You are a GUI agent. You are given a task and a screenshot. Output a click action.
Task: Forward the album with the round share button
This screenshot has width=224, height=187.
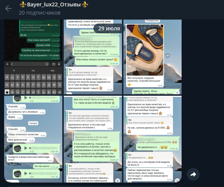click(x=193, y=174)
